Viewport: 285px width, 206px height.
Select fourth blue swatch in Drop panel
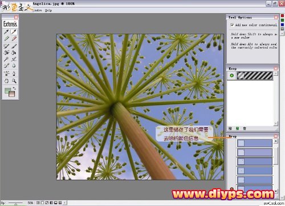pos(255,171)
